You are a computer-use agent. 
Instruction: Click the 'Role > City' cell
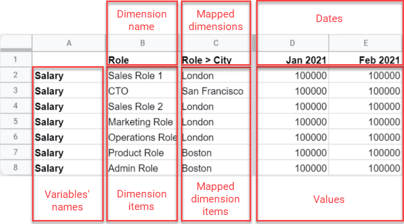pos(216,60)
